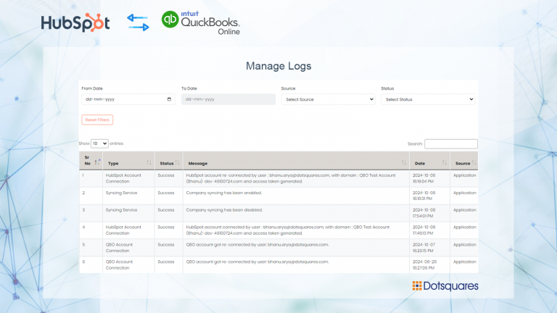Click the Dotsquares logo
This screenshot has width=557, height=313.
(x=445, y=285)
